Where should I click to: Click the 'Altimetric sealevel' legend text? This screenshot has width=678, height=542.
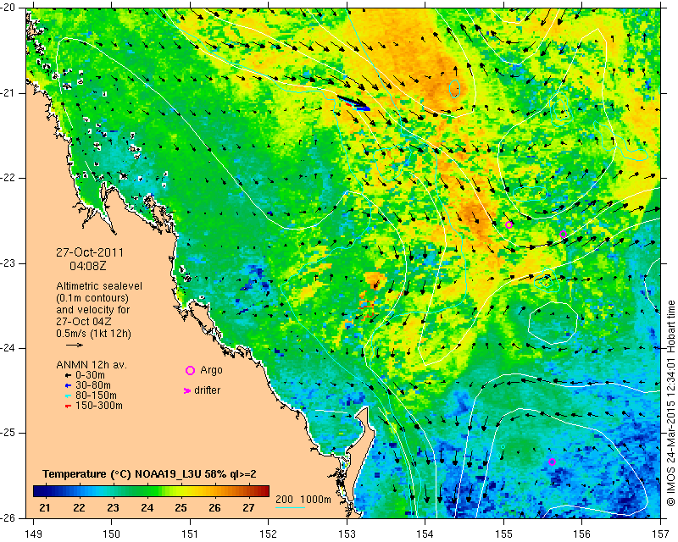(99, 286)
